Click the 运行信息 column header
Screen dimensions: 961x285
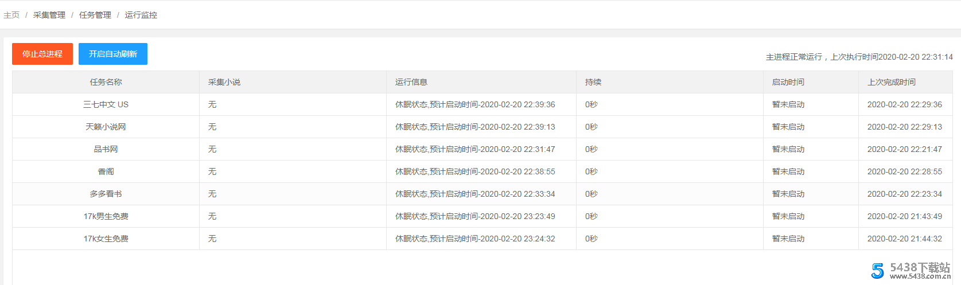[411, 82]
